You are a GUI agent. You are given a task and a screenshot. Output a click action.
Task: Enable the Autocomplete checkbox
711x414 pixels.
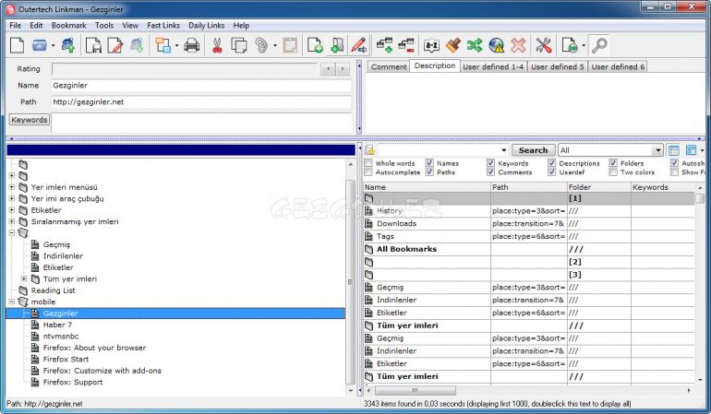(x=368, y=172)
